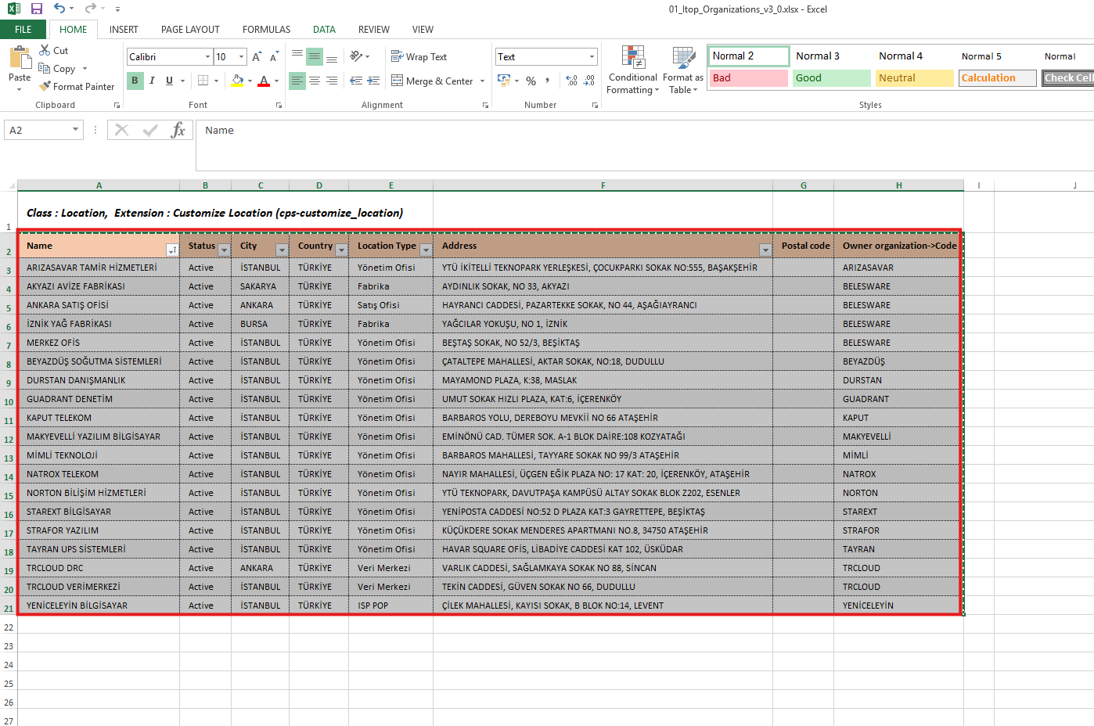Apply the Bad cell style
Viewport: 1094px width, 726px height.
click(748, 78)
